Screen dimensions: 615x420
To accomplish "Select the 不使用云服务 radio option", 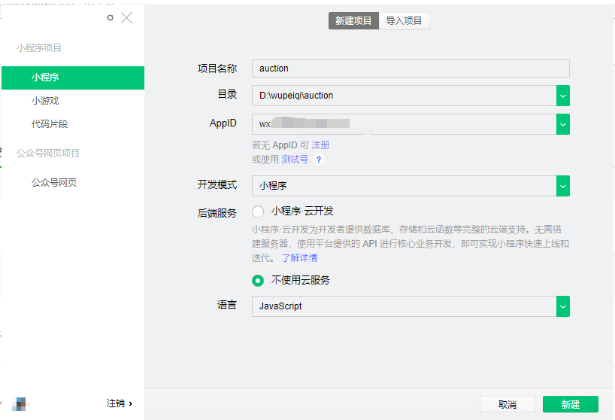I will 258,280.
